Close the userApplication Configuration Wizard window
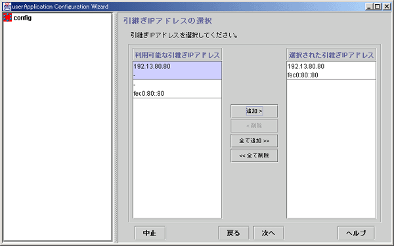 (387, 7)
